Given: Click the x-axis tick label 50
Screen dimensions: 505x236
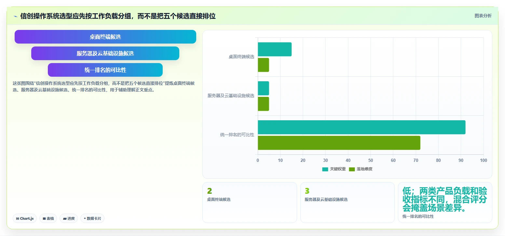Looking at the screenshot, I should [x=371, y=160].
